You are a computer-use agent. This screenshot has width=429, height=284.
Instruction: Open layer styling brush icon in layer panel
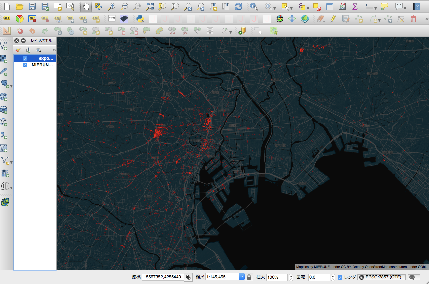[18, 50]
